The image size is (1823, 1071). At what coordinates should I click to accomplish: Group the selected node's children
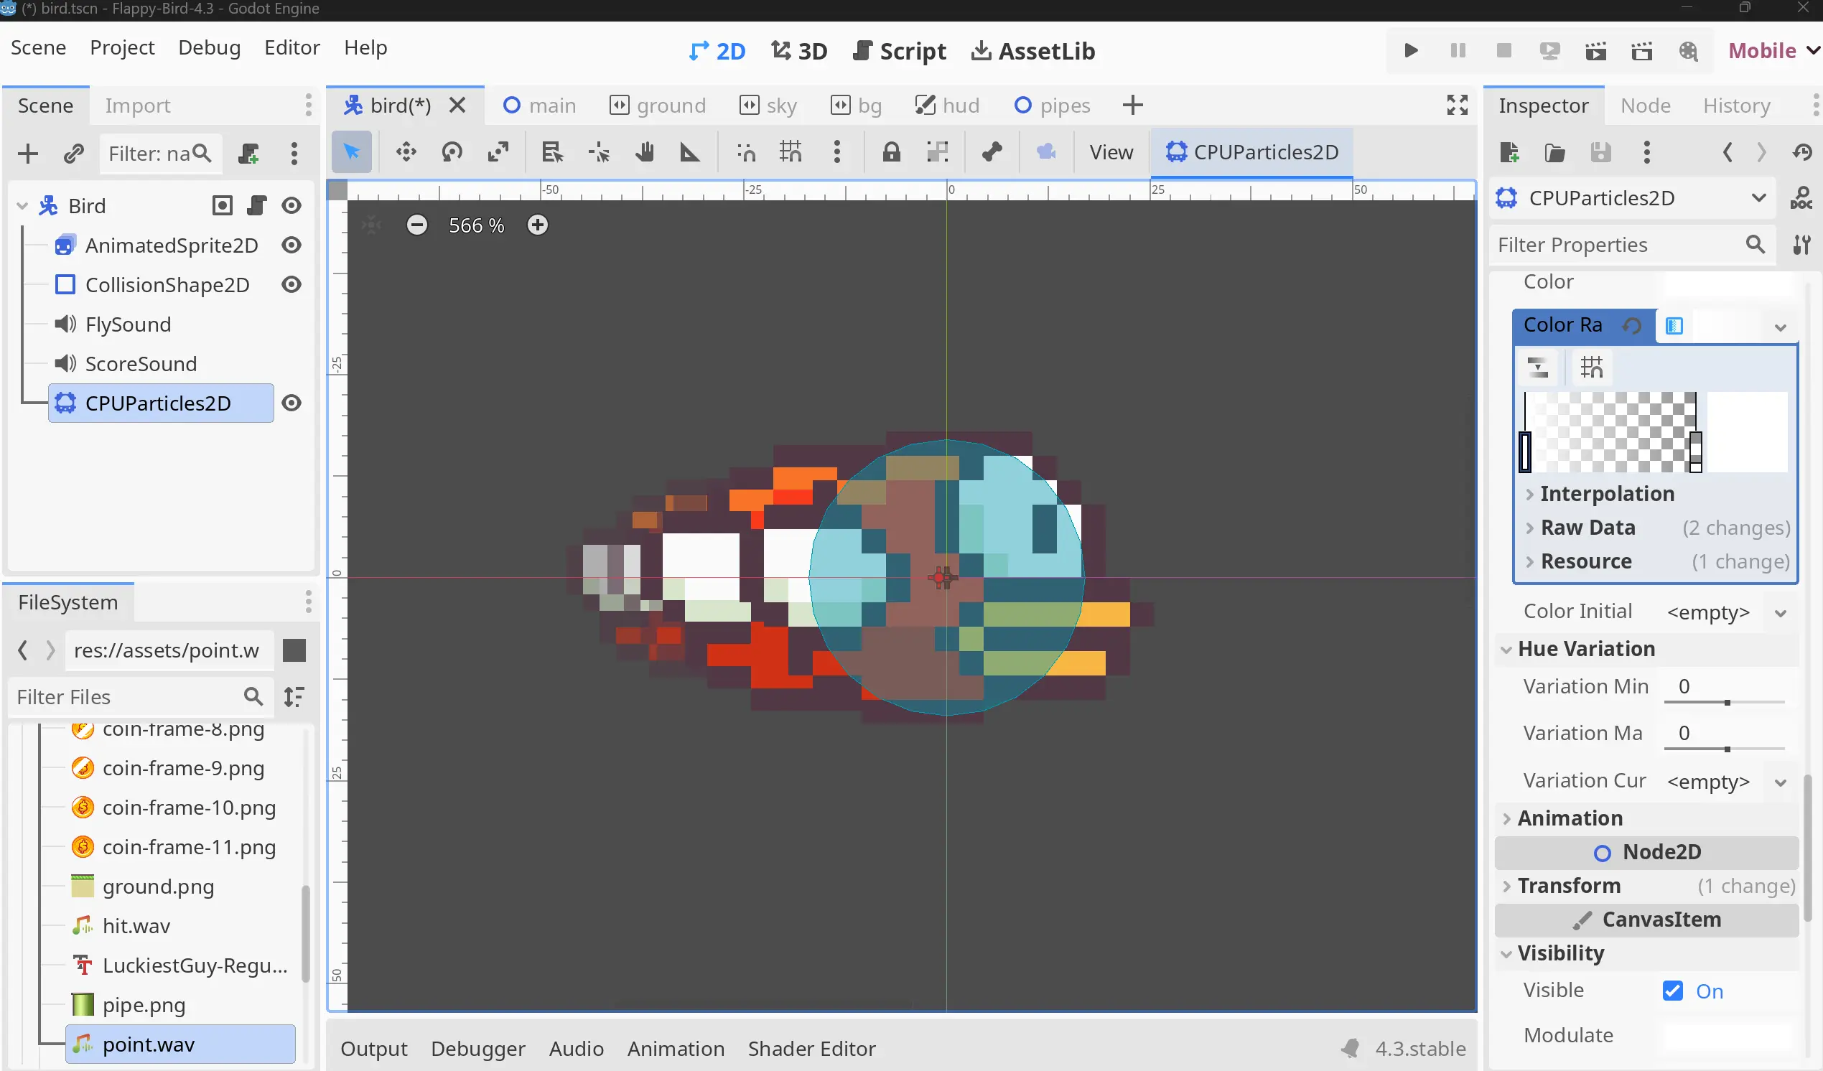coord(938,152)
